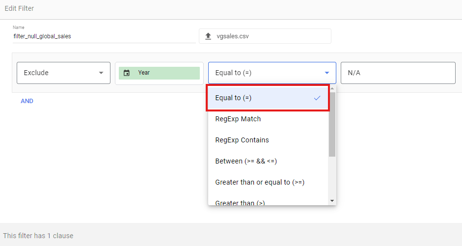Click the AND clause button

[27, 101]
